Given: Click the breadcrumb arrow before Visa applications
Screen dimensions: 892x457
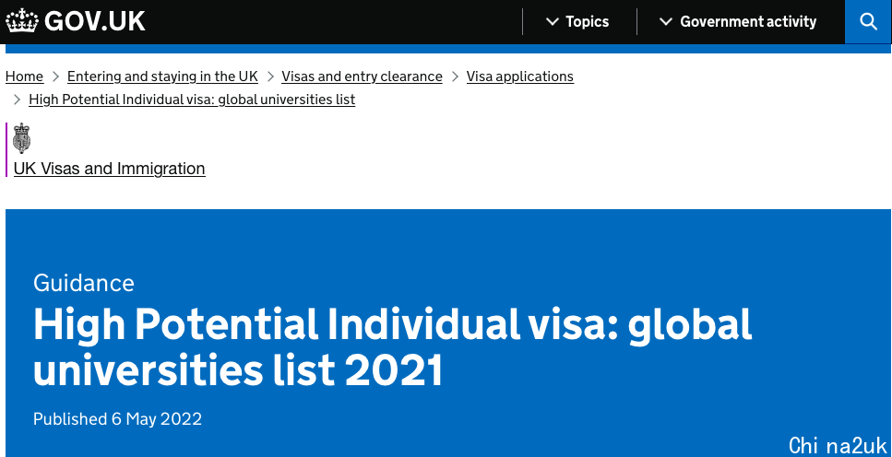Looking at the screenshot, I should tap(455, 76).
